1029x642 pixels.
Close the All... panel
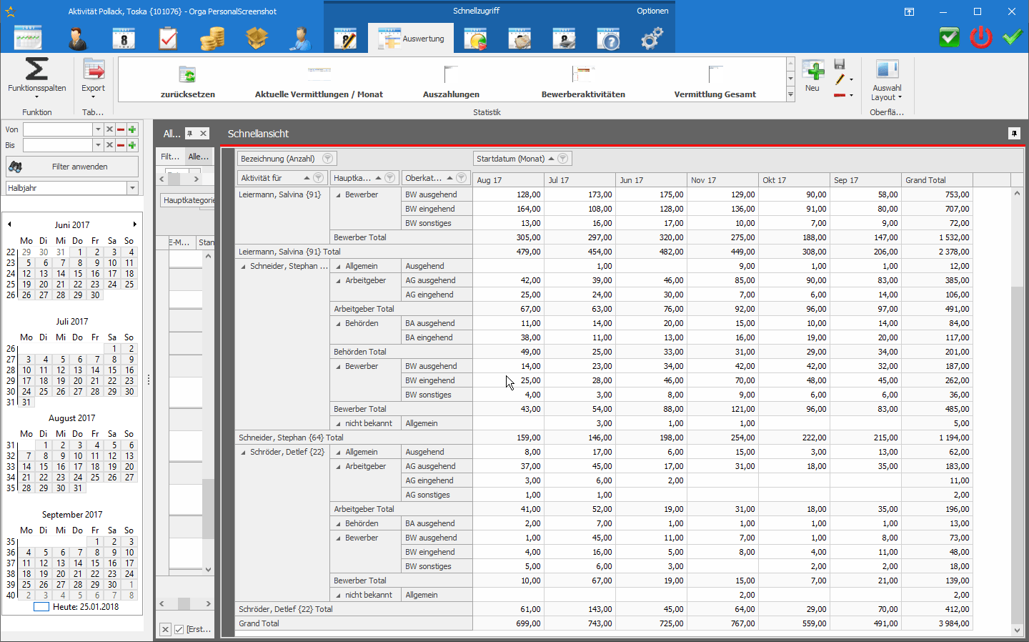pos(204,133)
